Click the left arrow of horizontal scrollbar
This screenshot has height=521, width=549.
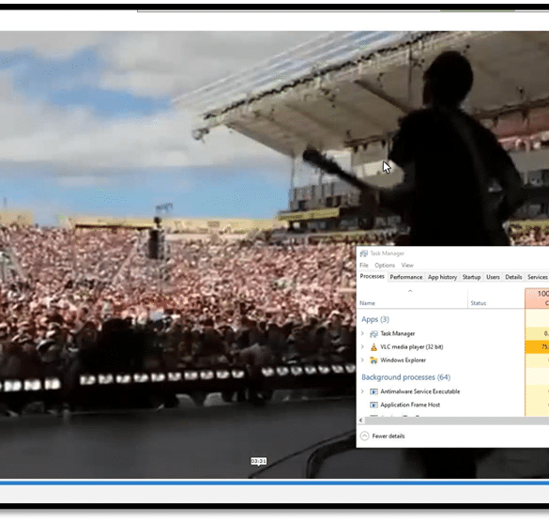click(x=361, y=420)
